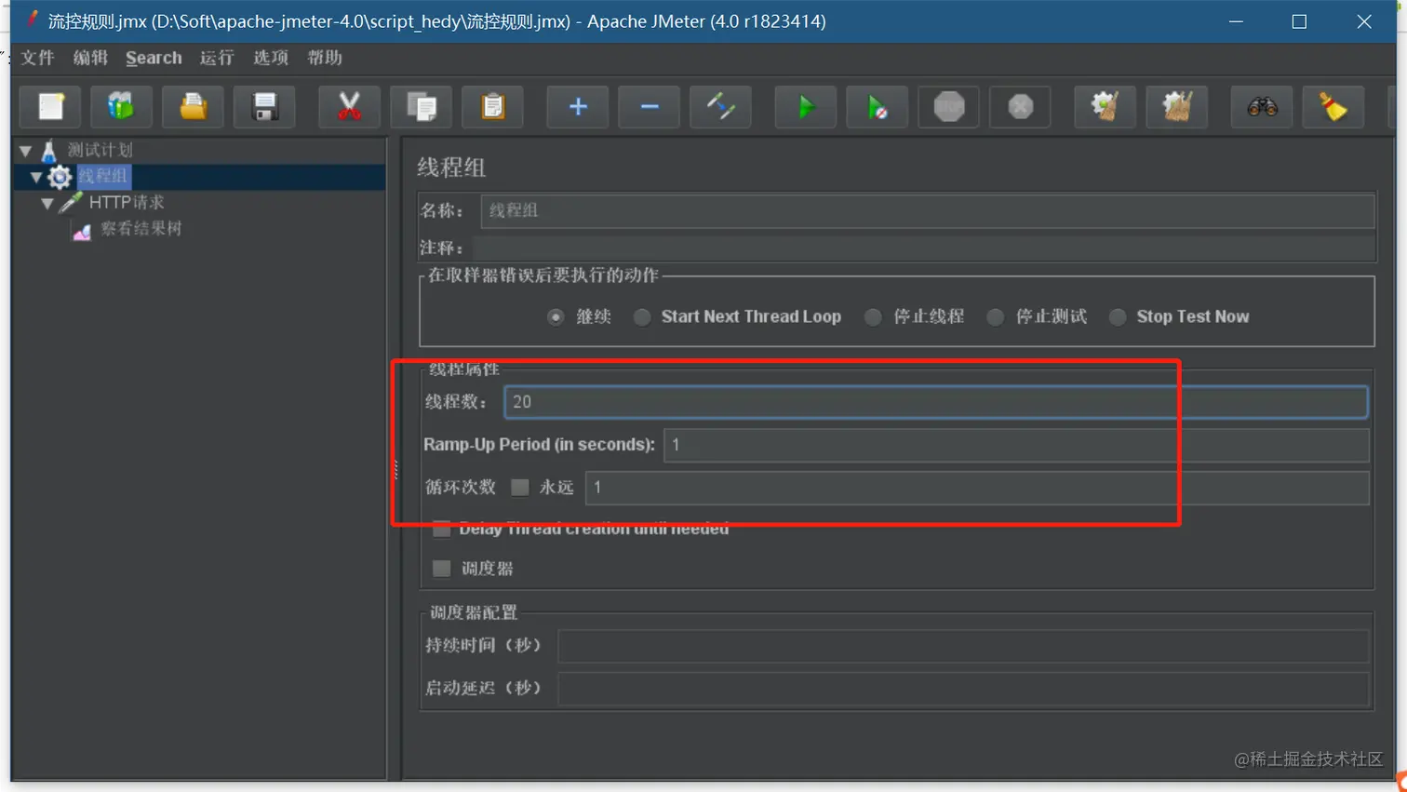Click the 循环次数 loop count field
Screen dimensions: 1407x792
[x=976, y=488]
